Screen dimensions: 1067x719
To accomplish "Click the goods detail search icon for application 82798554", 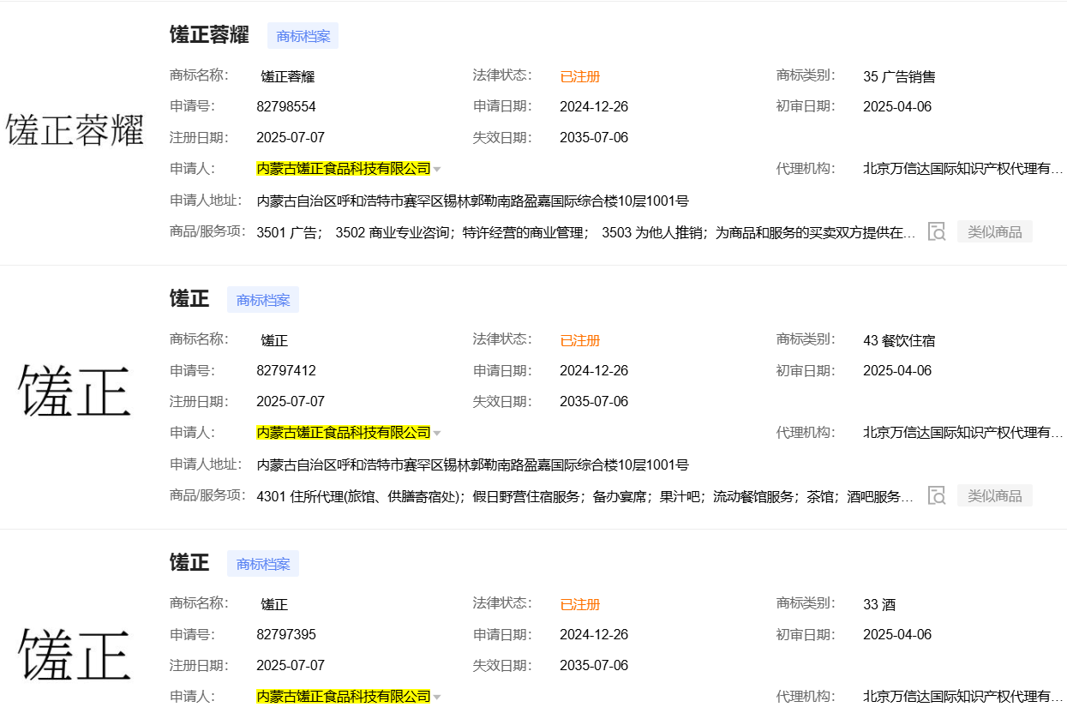I will 937,231.
